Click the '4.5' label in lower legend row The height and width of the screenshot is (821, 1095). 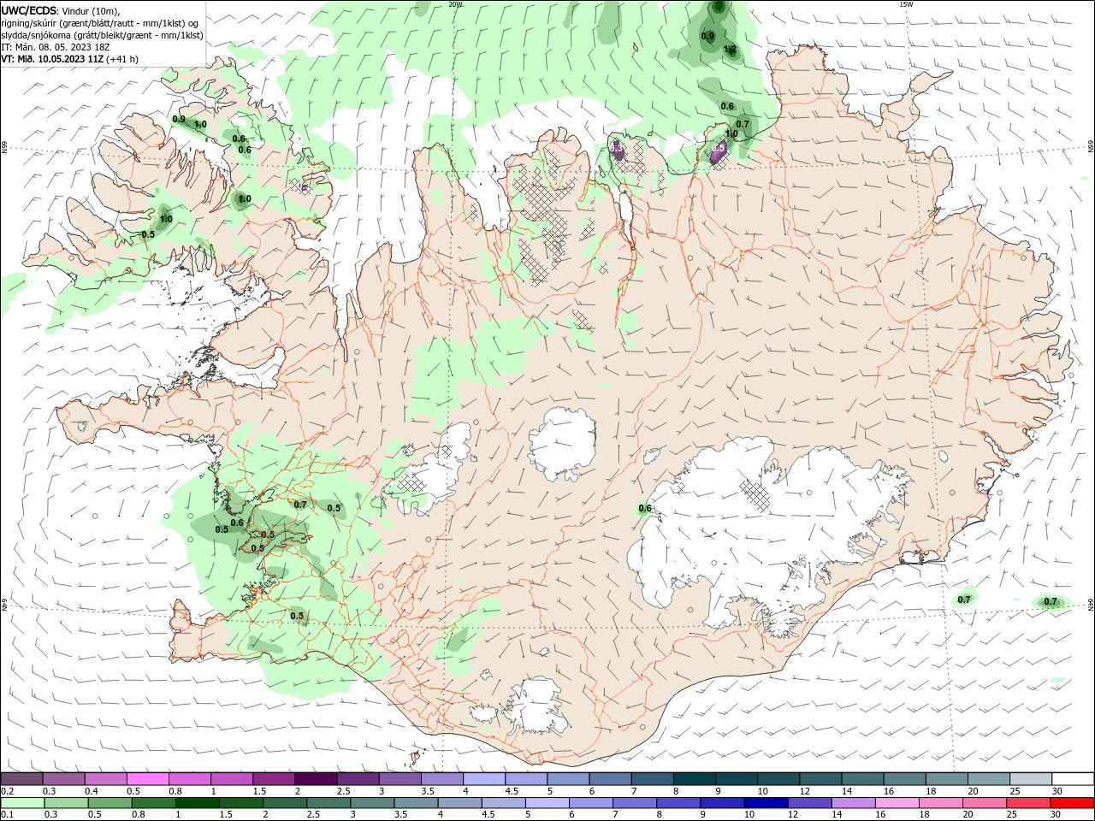pos(487,815)
